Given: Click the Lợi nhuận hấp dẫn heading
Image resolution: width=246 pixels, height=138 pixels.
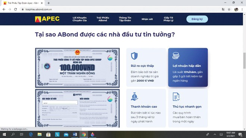Looking at the screenshot, I should (187, 66).
